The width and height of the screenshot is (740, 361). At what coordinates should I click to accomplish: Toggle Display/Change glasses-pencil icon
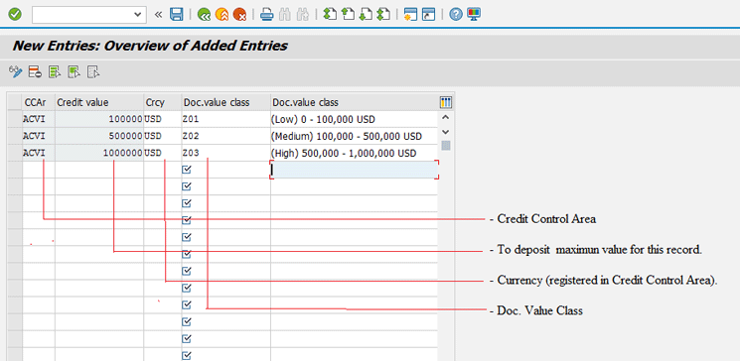point(16,72)
